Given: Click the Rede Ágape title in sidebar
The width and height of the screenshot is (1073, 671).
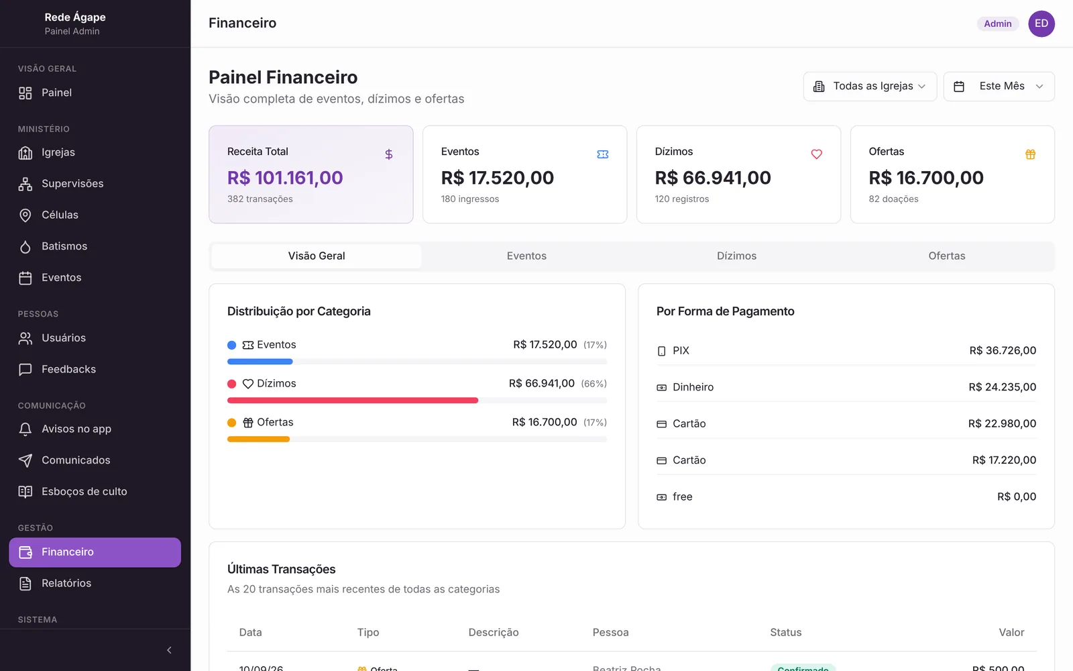Looking at the screenshot, I should click(75, 17).
